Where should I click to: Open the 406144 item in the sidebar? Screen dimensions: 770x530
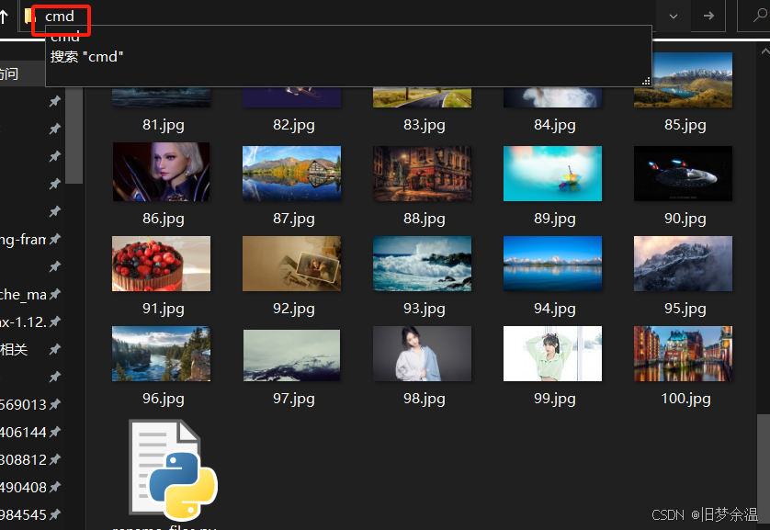pos(23,433)
